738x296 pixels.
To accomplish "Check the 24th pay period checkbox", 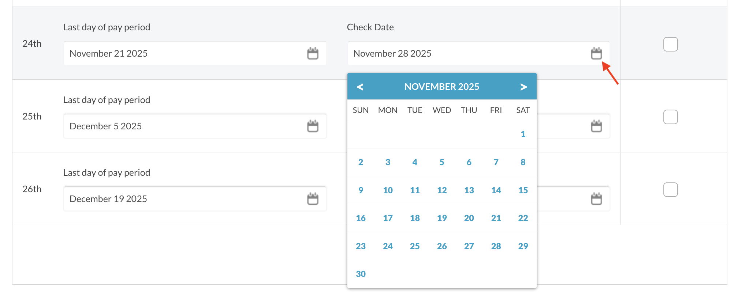I will (670, 44).
